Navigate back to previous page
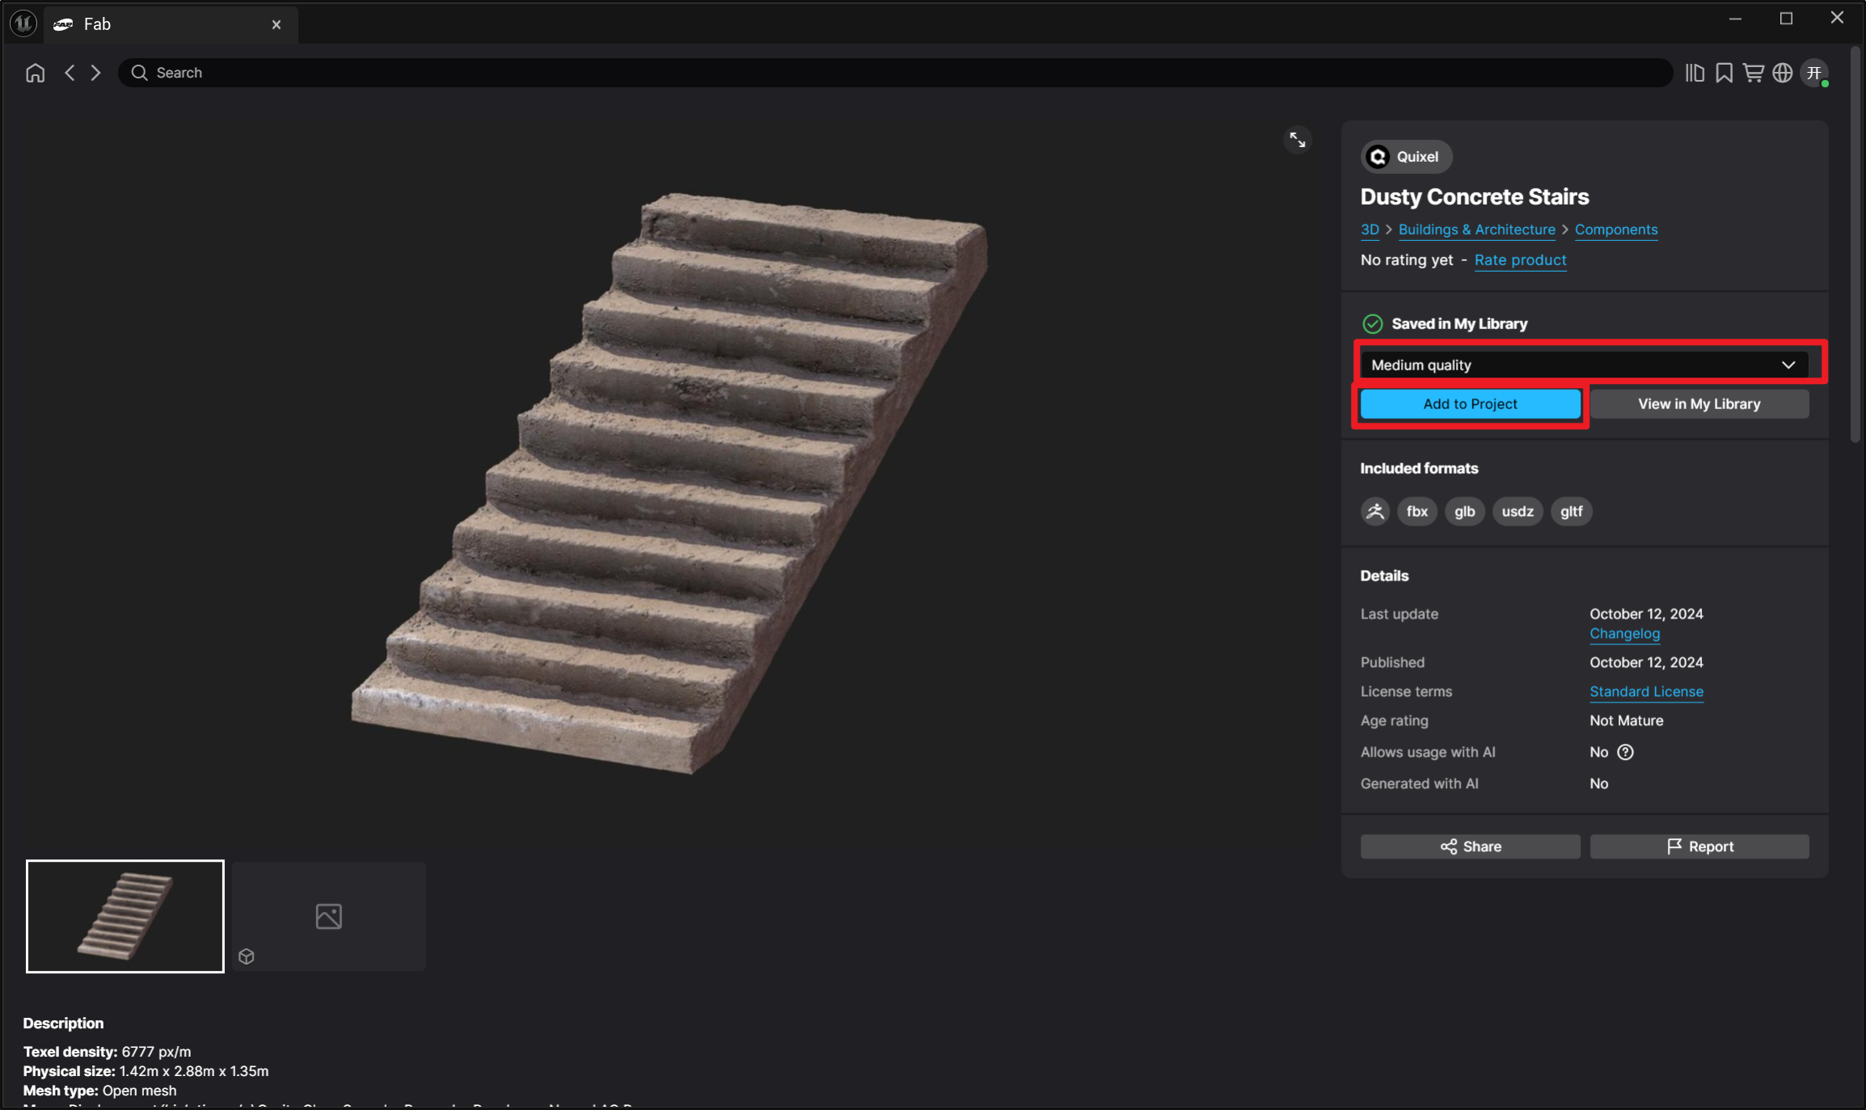 [70, 73]
